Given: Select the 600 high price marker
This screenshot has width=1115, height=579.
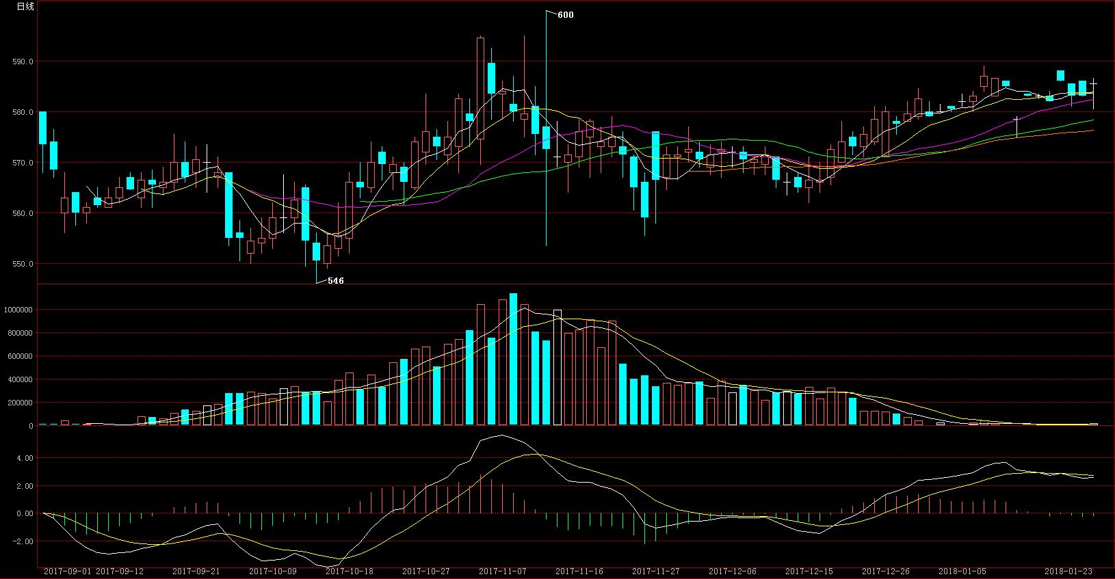Looking at the screenshot, I should tap(566, 15).
